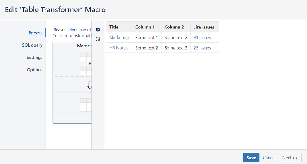Open the Settings tab
The width and height of the screenshot is (307, 164).
tap(34, 58)
